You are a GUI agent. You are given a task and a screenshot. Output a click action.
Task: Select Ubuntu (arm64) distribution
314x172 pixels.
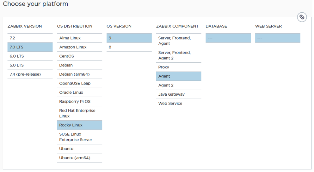pyautogui.click(x=79, y=158)
